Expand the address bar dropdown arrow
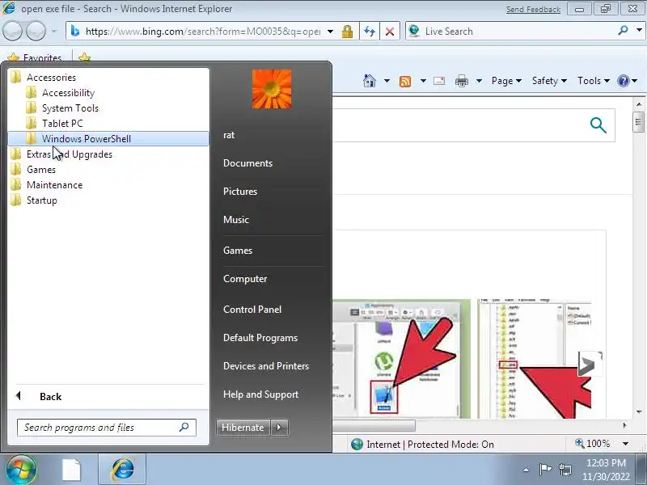This screenshot has width=647, height=485. [x=331, y=32]
